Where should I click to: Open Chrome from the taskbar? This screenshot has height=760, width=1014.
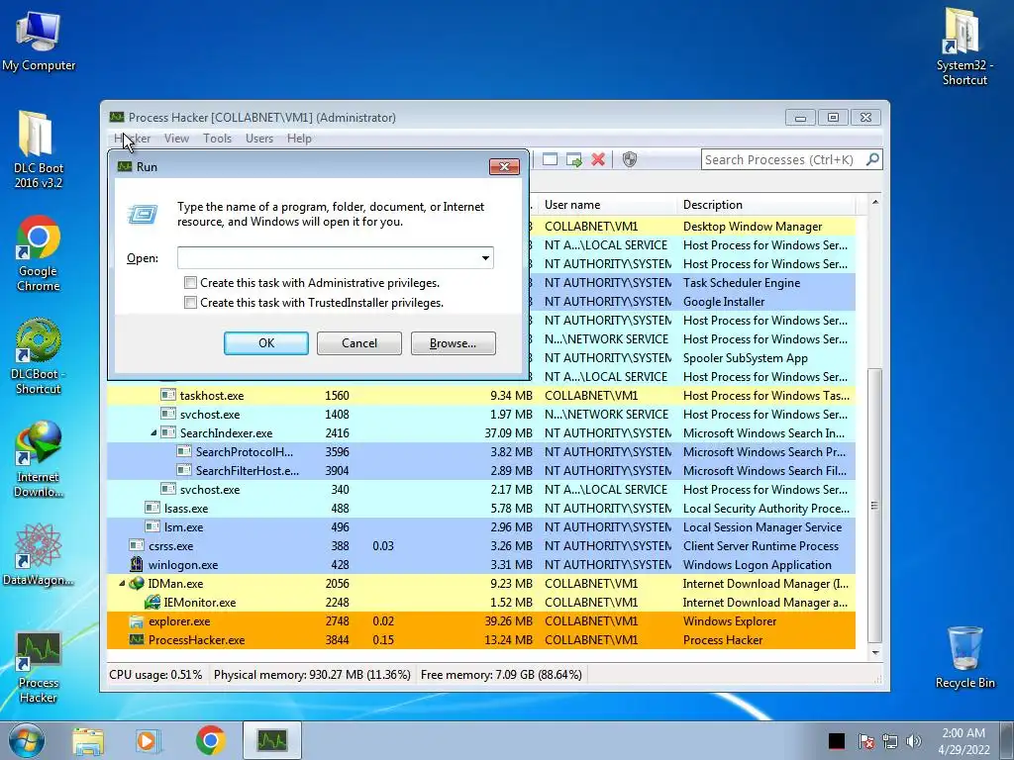(x=210, y=740)
